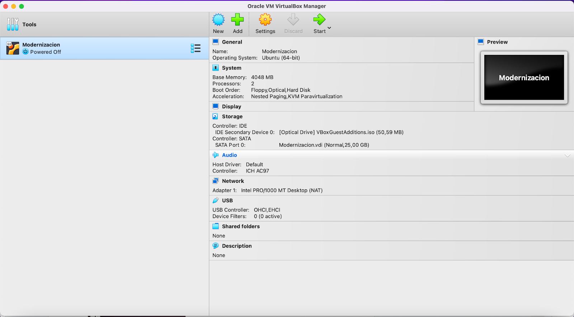
Task: Click the Network section icon
Action: (216, 181)
